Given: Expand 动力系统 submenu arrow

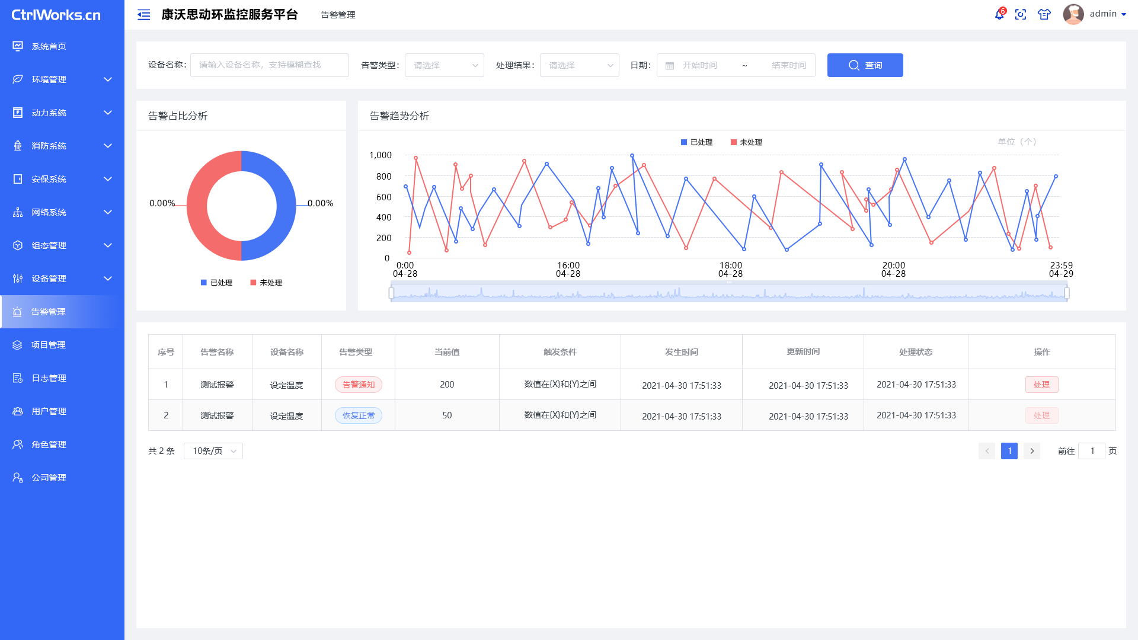Looking at the screenshot, I should tap(108, 113).
